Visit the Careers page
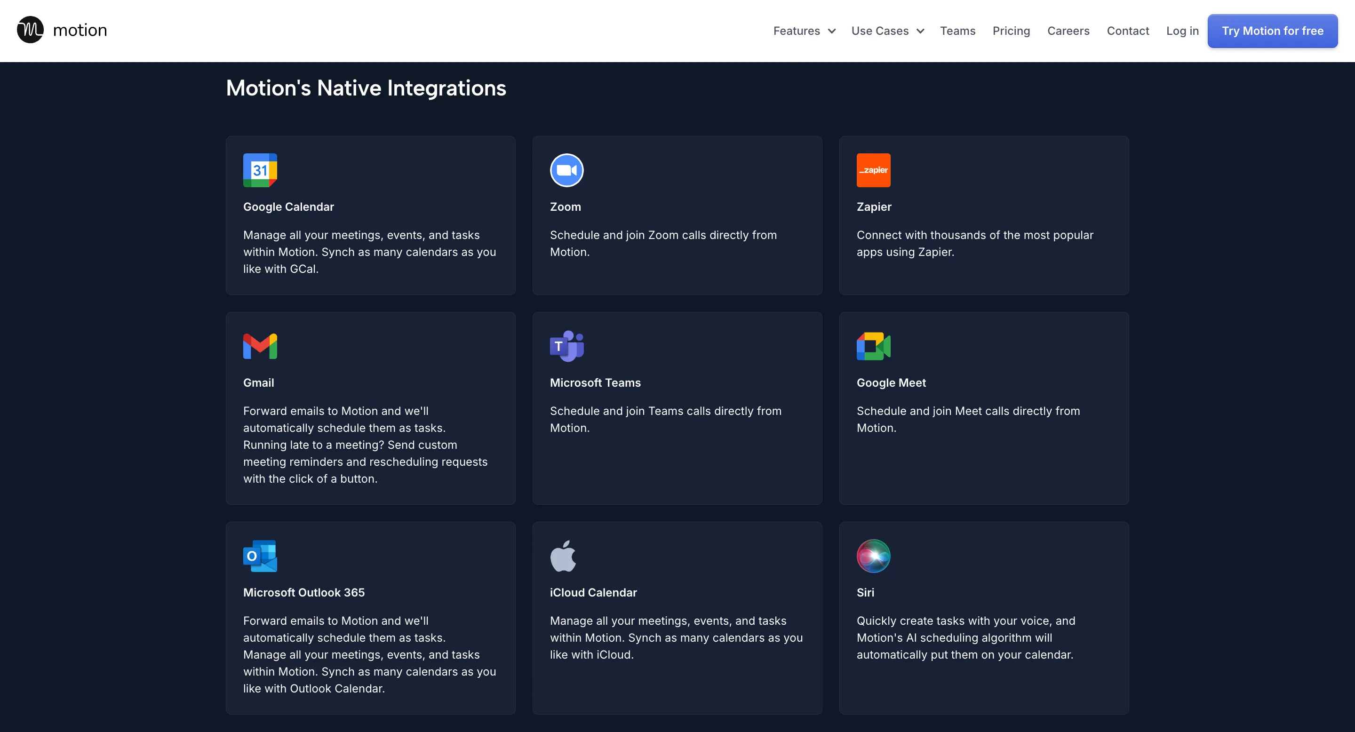 coord(1068,31)
